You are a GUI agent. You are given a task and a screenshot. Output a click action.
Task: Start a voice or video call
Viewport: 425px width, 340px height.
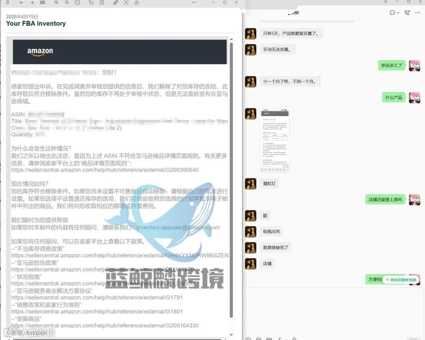pyautogui.click(x=407, y=13)
